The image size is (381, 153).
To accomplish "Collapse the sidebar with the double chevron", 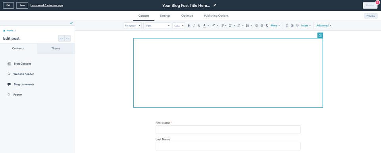I will point(71,23).
